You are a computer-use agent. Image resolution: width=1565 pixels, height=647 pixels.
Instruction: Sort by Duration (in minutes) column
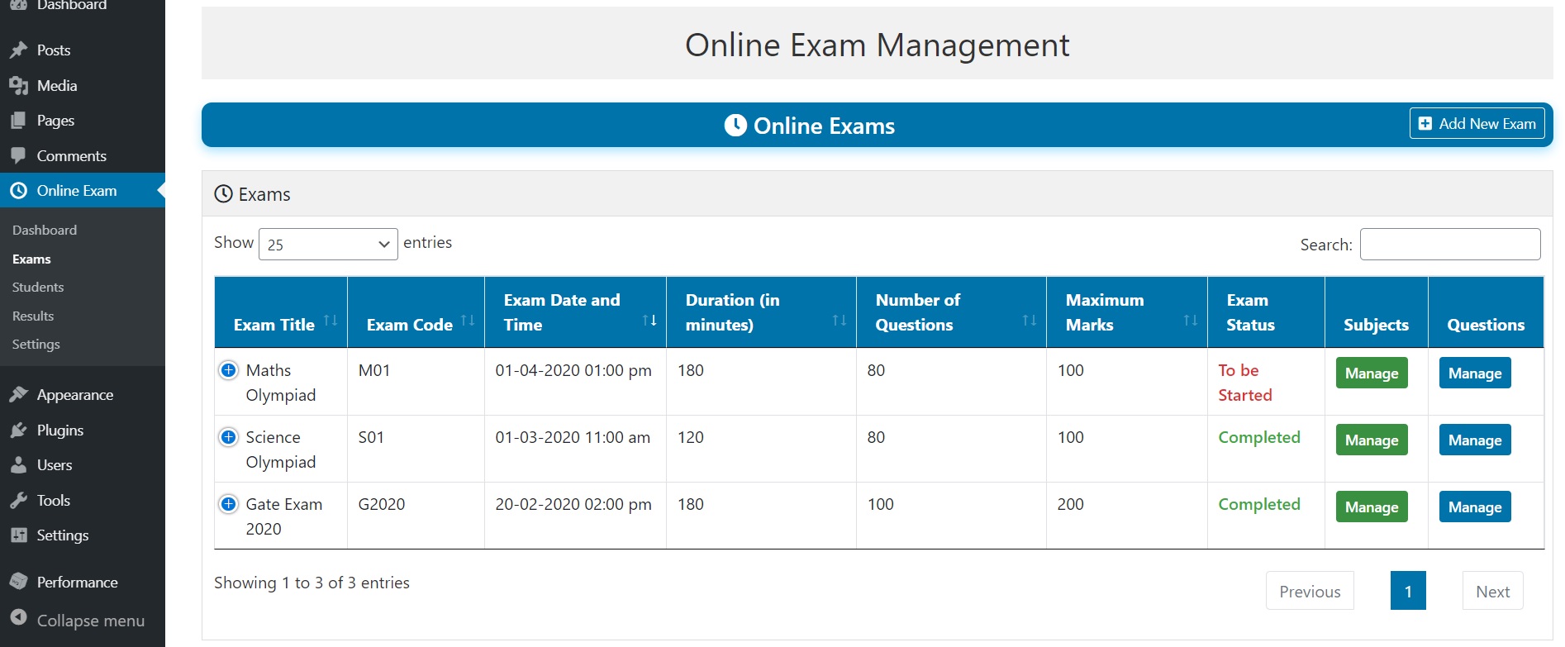[761, 312]
